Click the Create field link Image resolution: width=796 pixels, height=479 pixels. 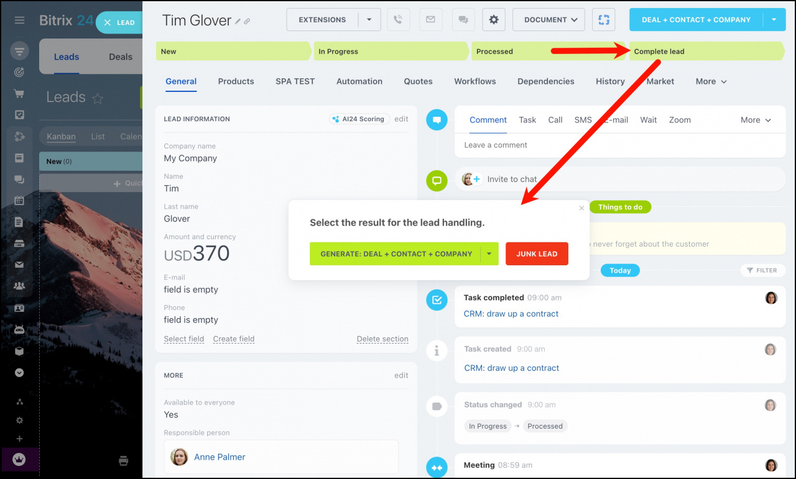point(234,339)
